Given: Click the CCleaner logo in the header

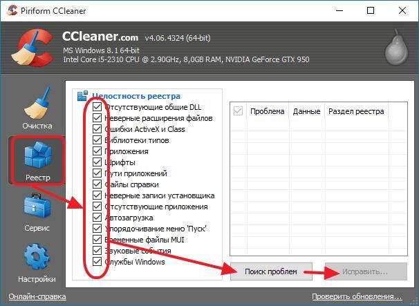Looking at the screenshot, I should pos(32,48).
